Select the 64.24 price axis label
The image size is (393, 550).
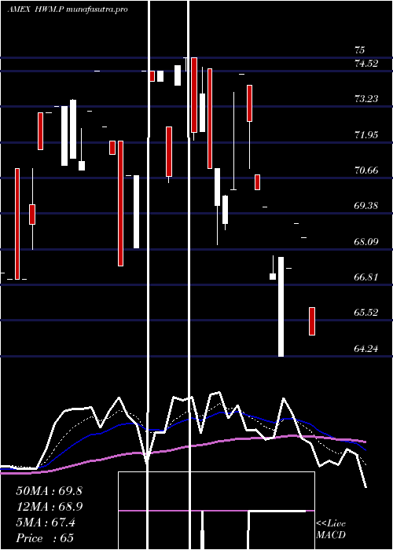coord(366,349)
